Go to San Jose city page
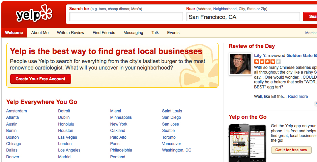 [170, 124]
